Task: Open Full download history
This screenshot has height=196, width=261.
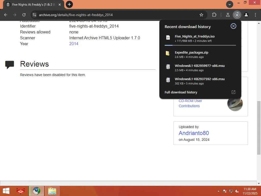Action: (181, 92)
